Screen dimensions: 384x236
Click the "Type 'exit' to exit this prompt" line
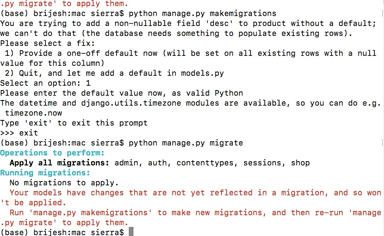pyautogui.click(x=74, y=123)
